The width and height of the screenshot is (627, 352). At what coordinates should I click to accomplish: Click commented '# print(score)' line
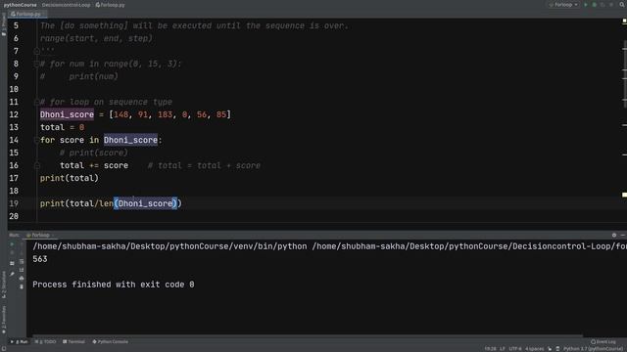(x=94, y=153)
